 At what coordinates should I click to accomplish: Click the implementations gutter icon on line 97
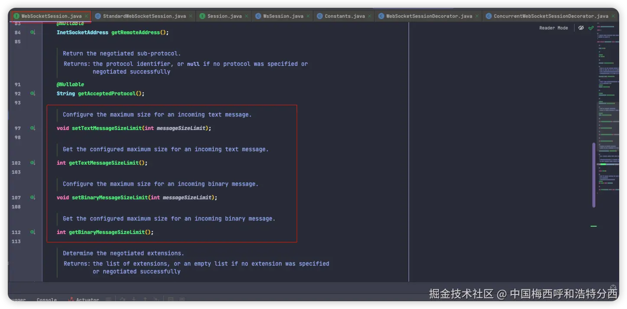click(x=32, y=128)
